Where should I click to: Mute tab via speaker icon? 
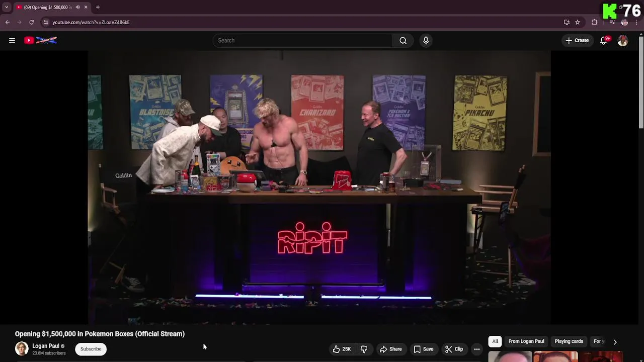click(x=77, y=7)
